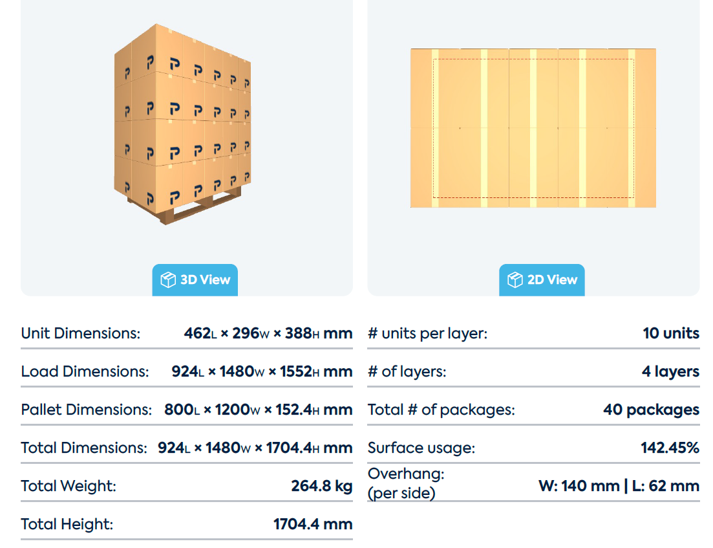
Task: Click the Total Weight 264.8 kg value
Action: [322, 486]
